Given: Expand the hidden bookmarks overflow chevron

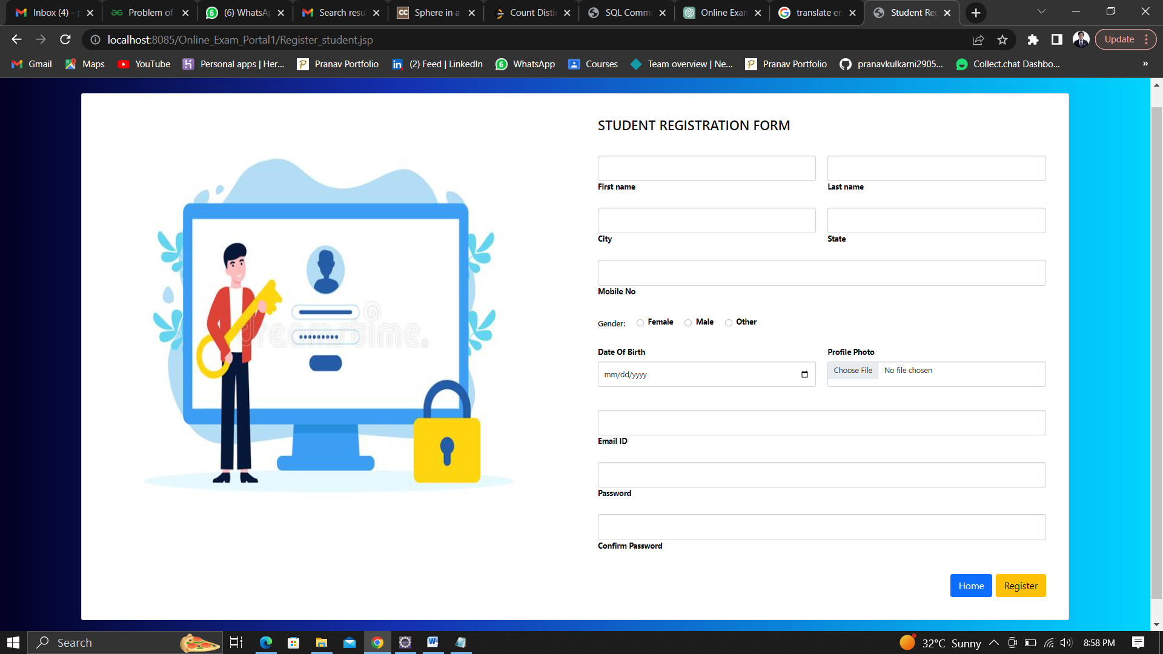Looking at the screenshot, I should [x=1145, y=64].
